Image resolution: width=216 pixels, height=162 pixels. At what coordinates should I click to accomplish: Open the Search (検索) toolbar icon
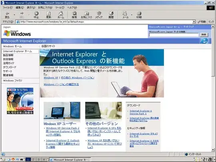tap(74, 15)
